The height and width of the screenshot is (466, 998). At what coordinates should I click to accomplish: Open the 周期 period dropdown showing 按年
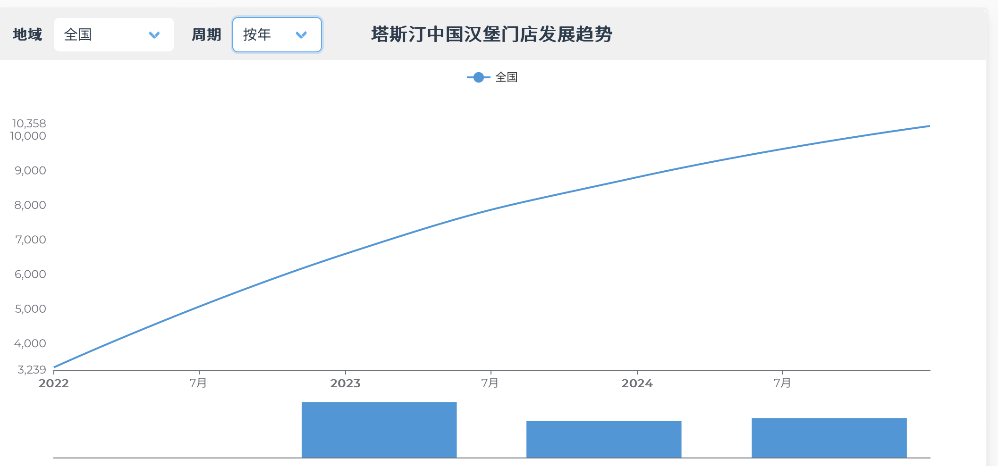tap(277, 34)
